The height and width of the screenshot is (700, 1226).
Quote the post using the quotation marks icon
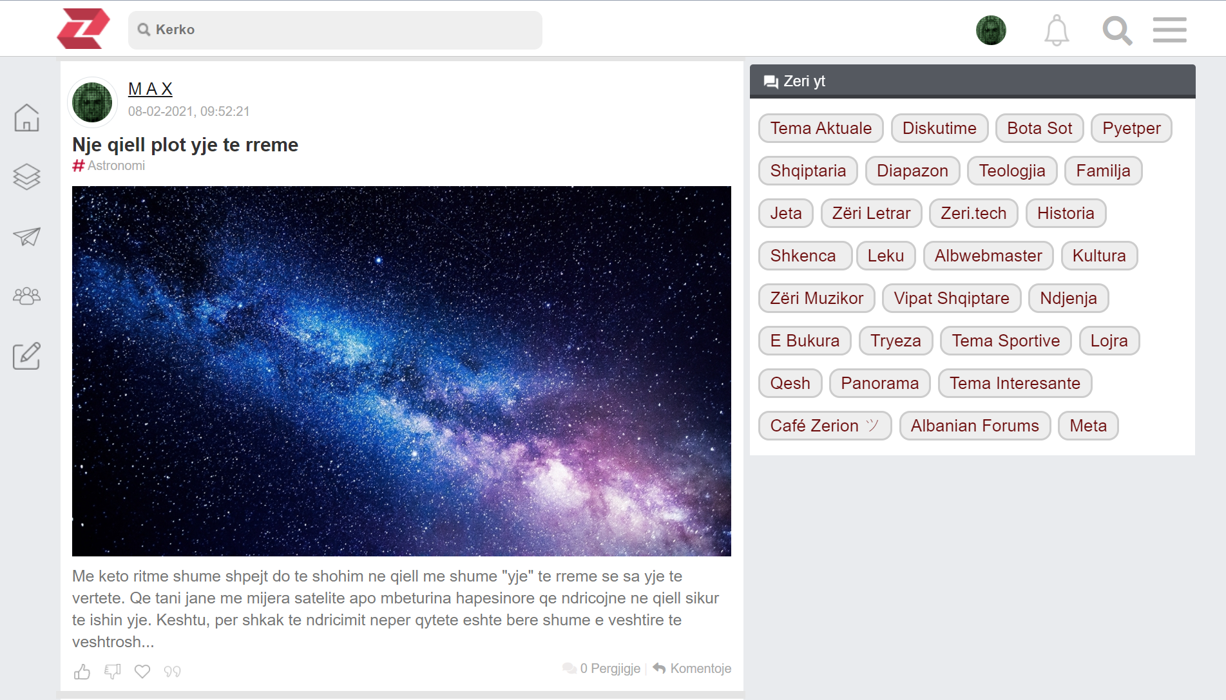click(171, 671)
